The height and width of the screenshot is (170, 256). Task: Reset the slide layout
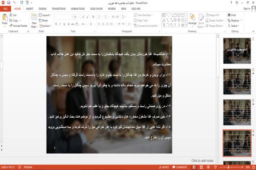pyautogui.click(x=44, y=20)
